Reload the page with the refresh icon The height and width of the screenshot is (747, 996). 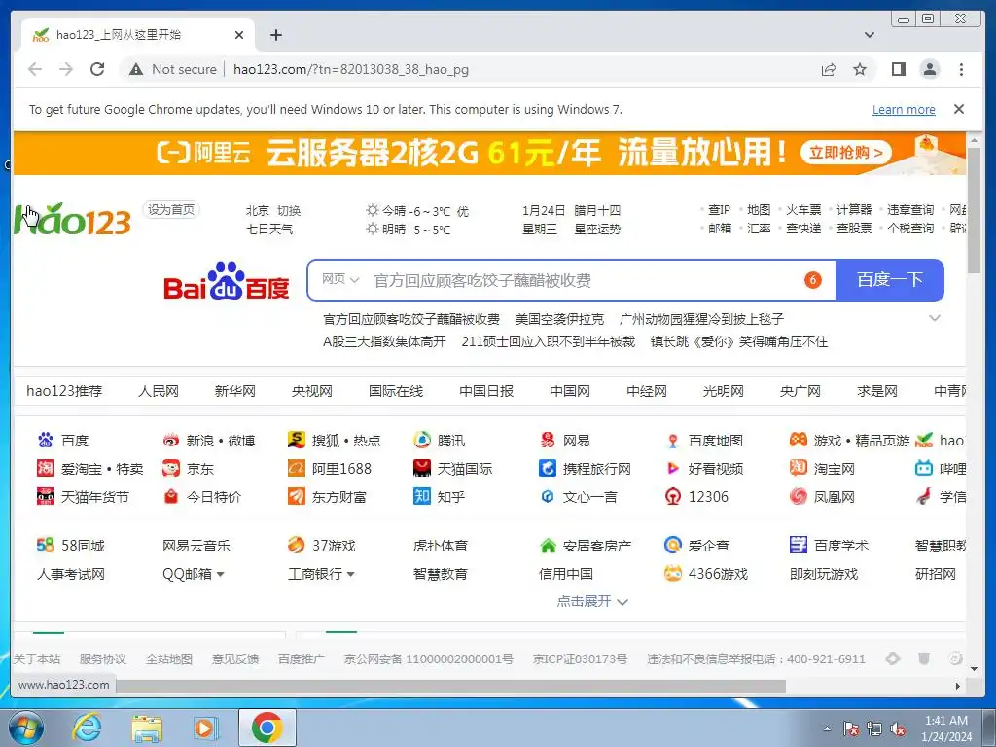pos(97,69)
